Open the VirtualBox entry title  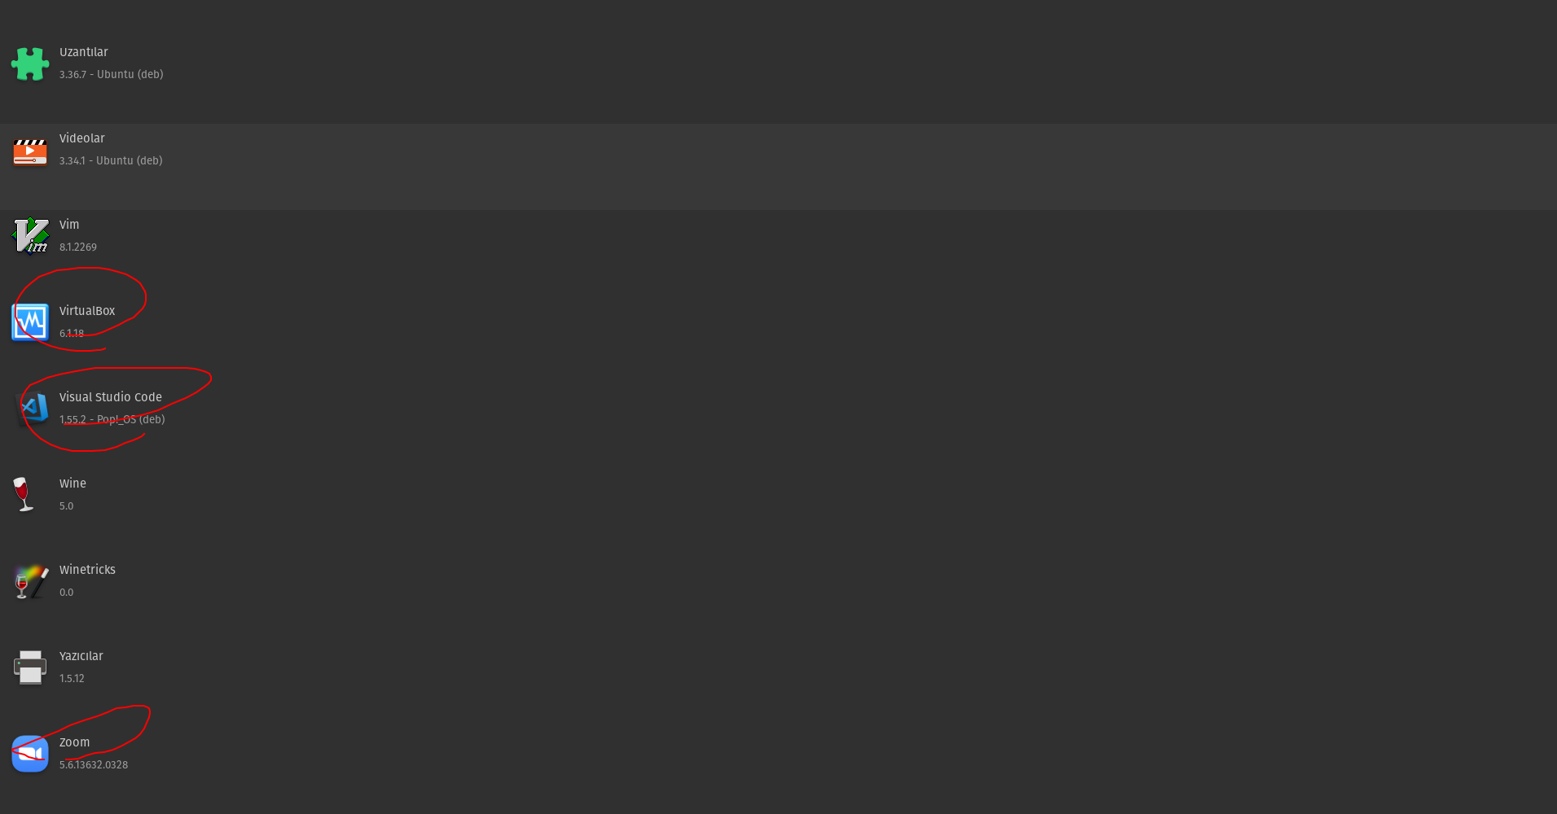87,311
